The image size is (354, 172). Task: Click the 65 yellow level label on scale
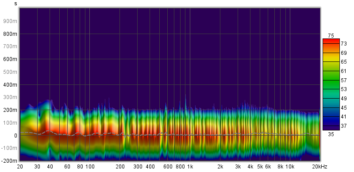coord(343,62)
